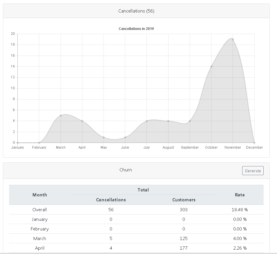
Task: Click the March data point on chart
Action: tap(61, 116)
